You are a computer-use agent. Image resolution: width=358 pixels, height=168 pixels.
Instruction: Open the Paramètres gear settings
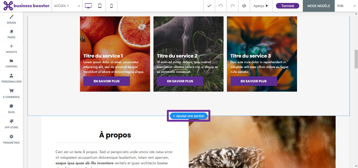[x=11, y=139]
